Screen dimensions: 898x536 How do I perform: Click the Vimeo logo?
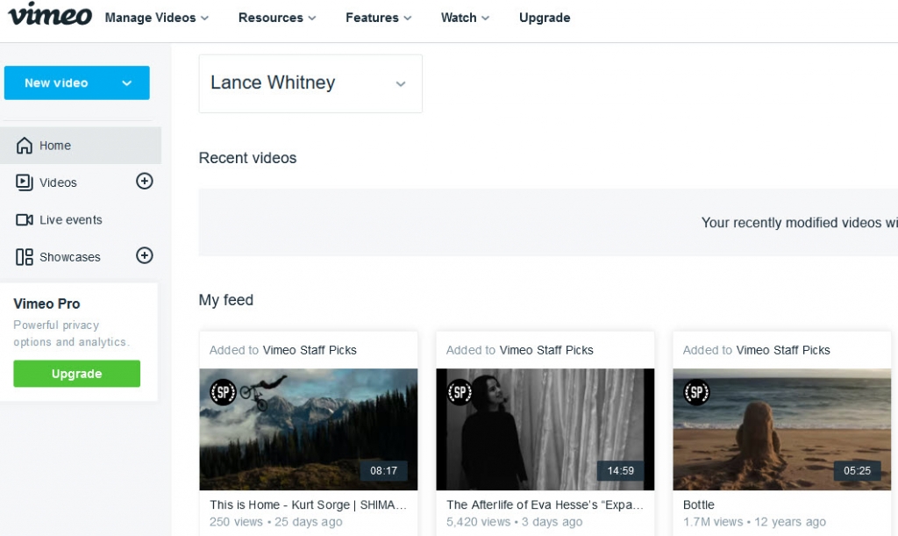coord(49,16)
